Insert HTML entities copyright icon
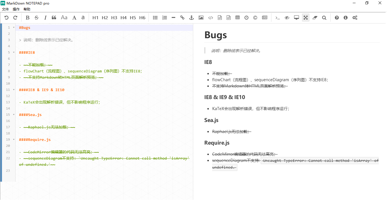The image size is (387, 206). coord(255,18)
